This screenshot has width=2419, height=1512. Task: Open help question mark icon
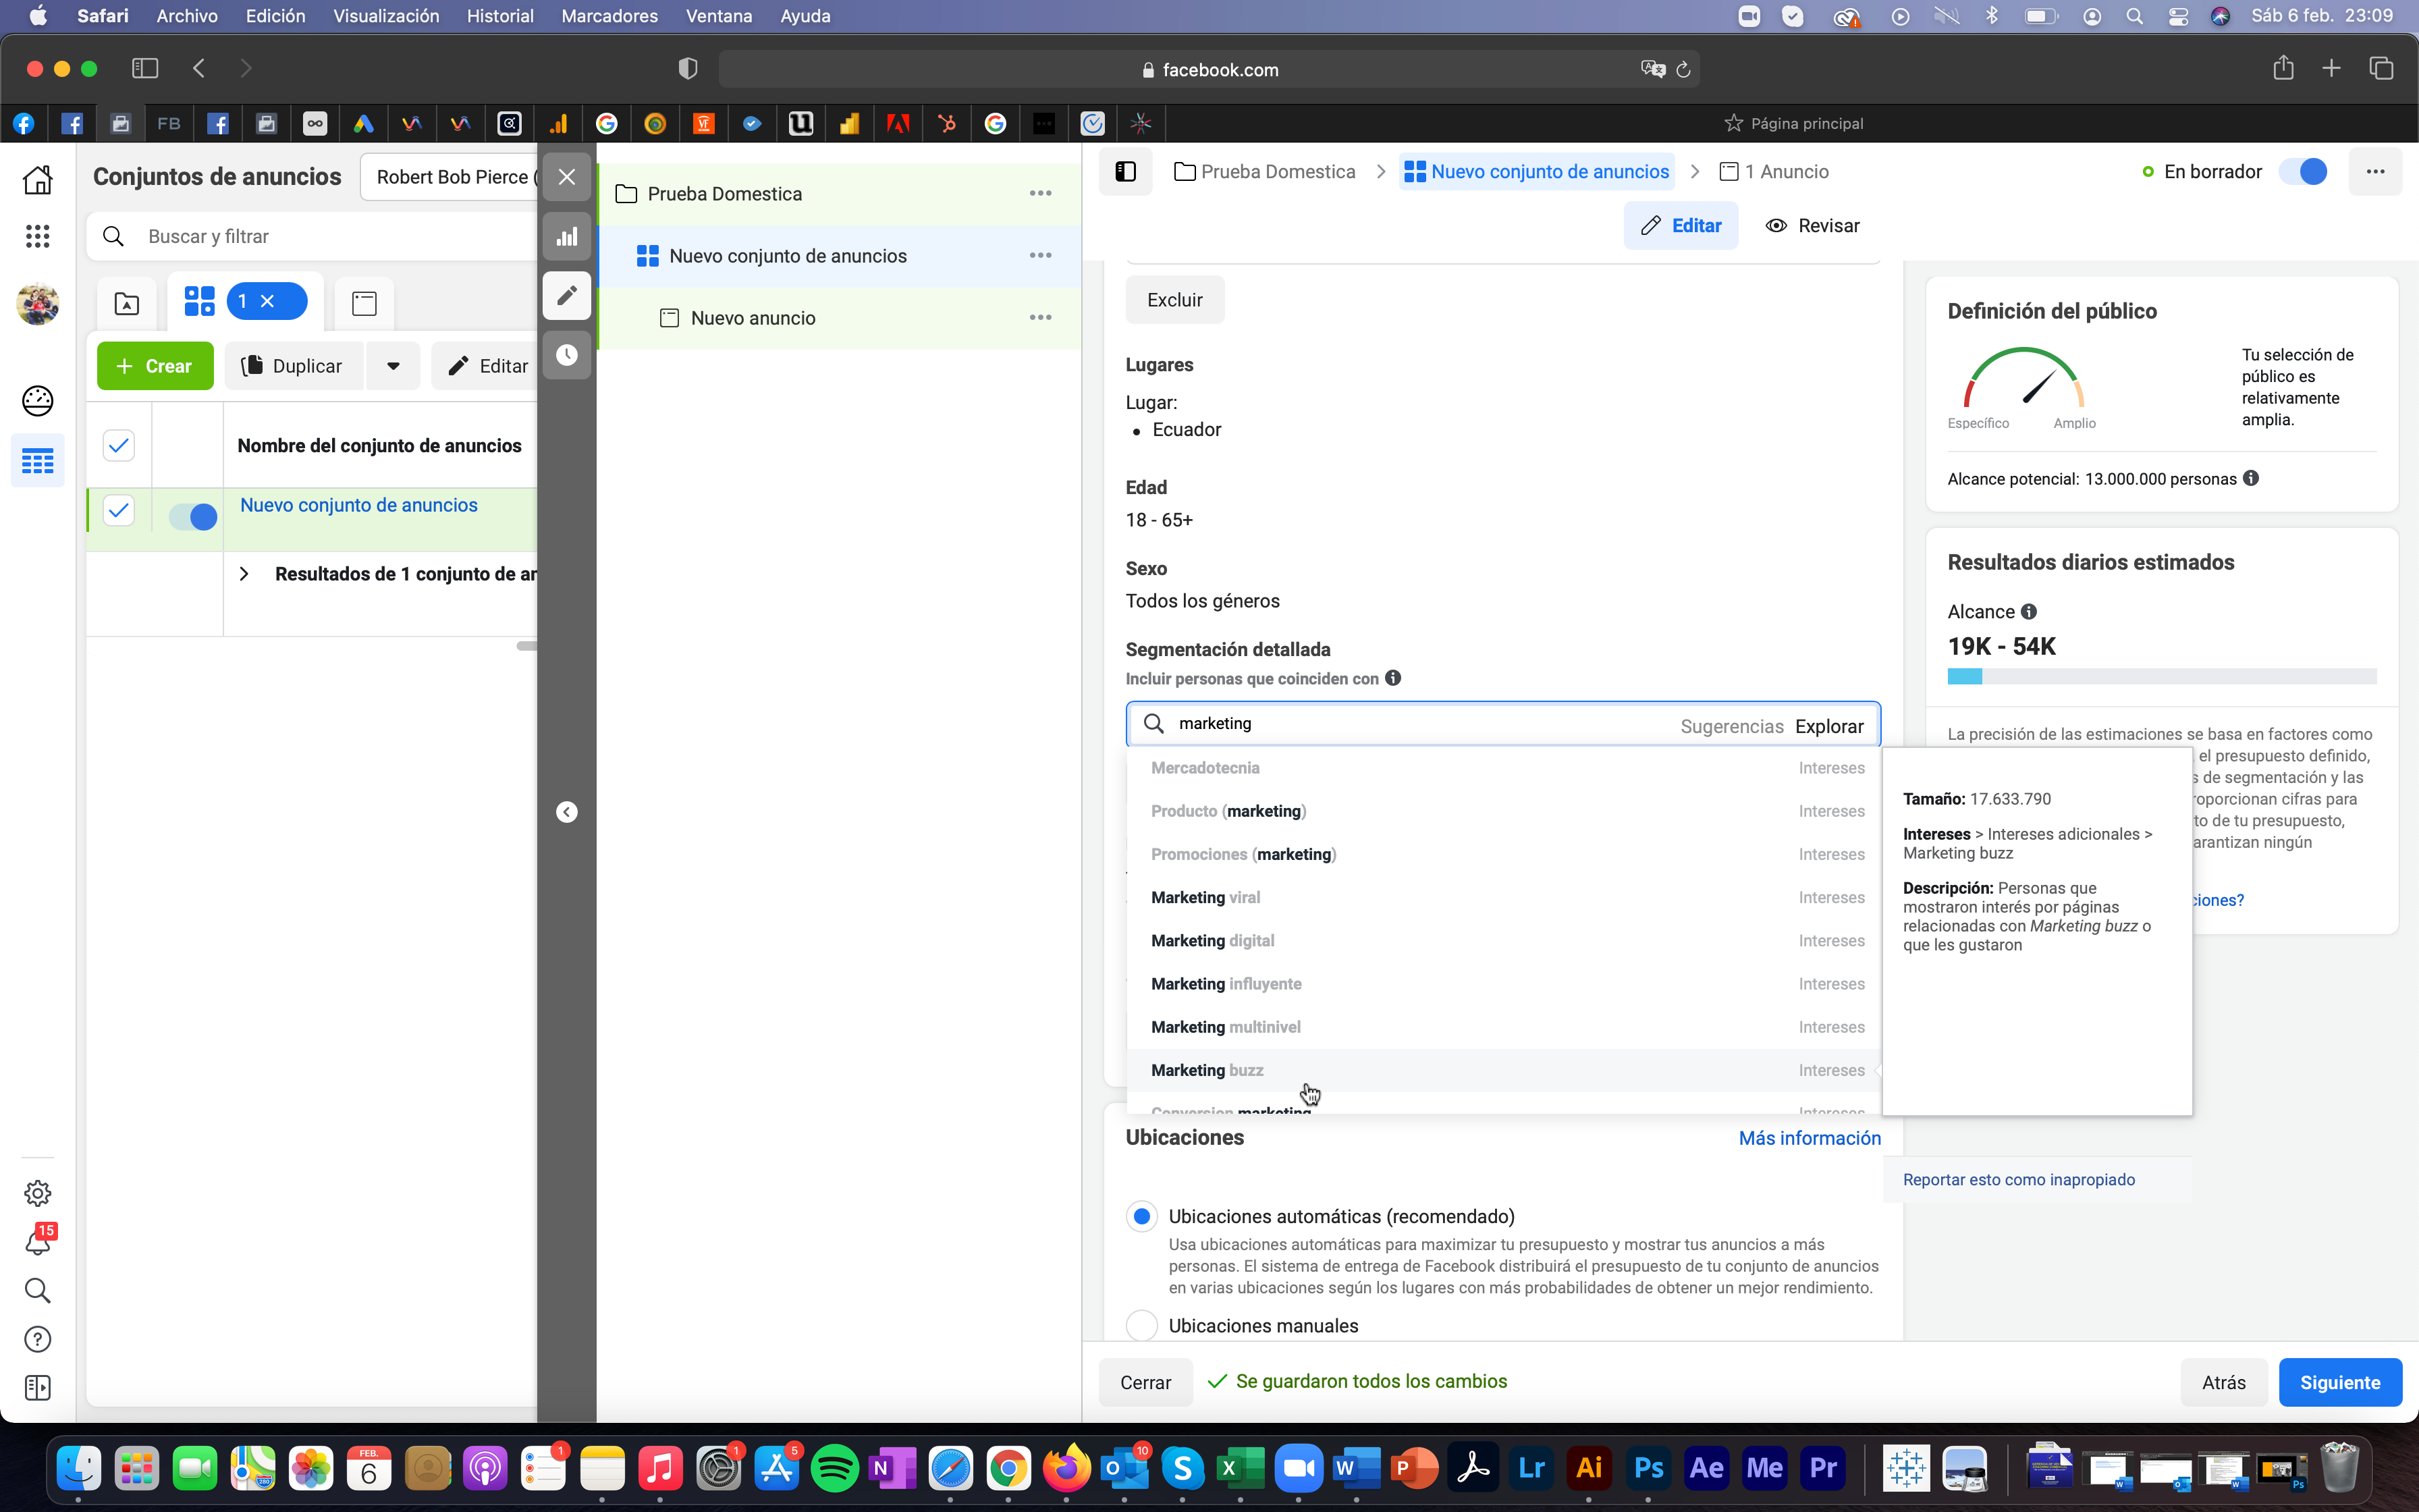pyautogui.click(x=38, y=1340)
